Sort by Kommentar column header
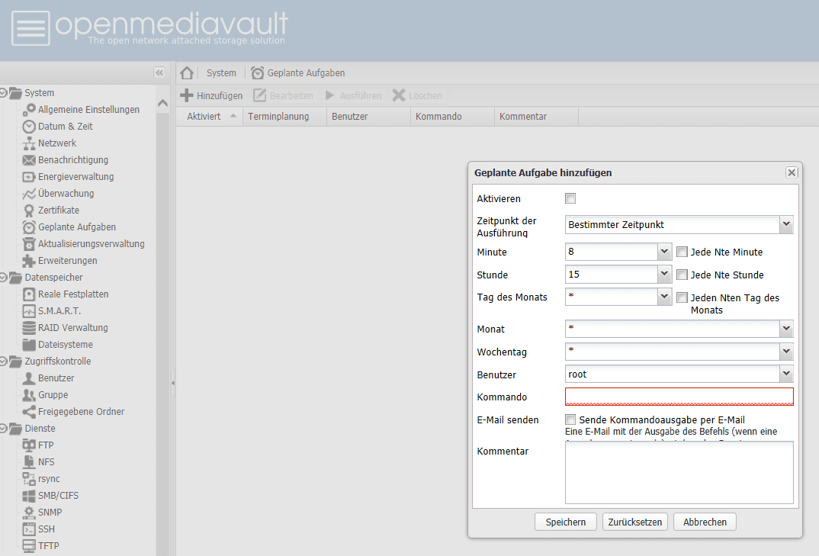 coord(536,117)
